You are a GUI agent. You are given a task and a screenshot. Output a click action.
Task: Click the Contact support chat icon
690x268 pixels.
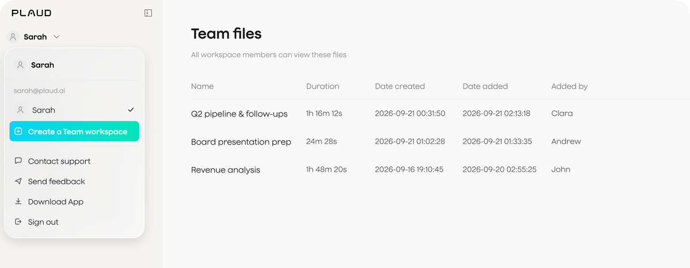click(x=18, y=161)
